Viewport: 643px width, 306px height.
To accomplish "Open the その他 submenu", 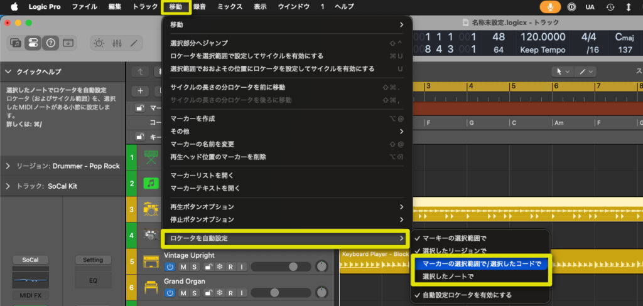I will (287, 132).
